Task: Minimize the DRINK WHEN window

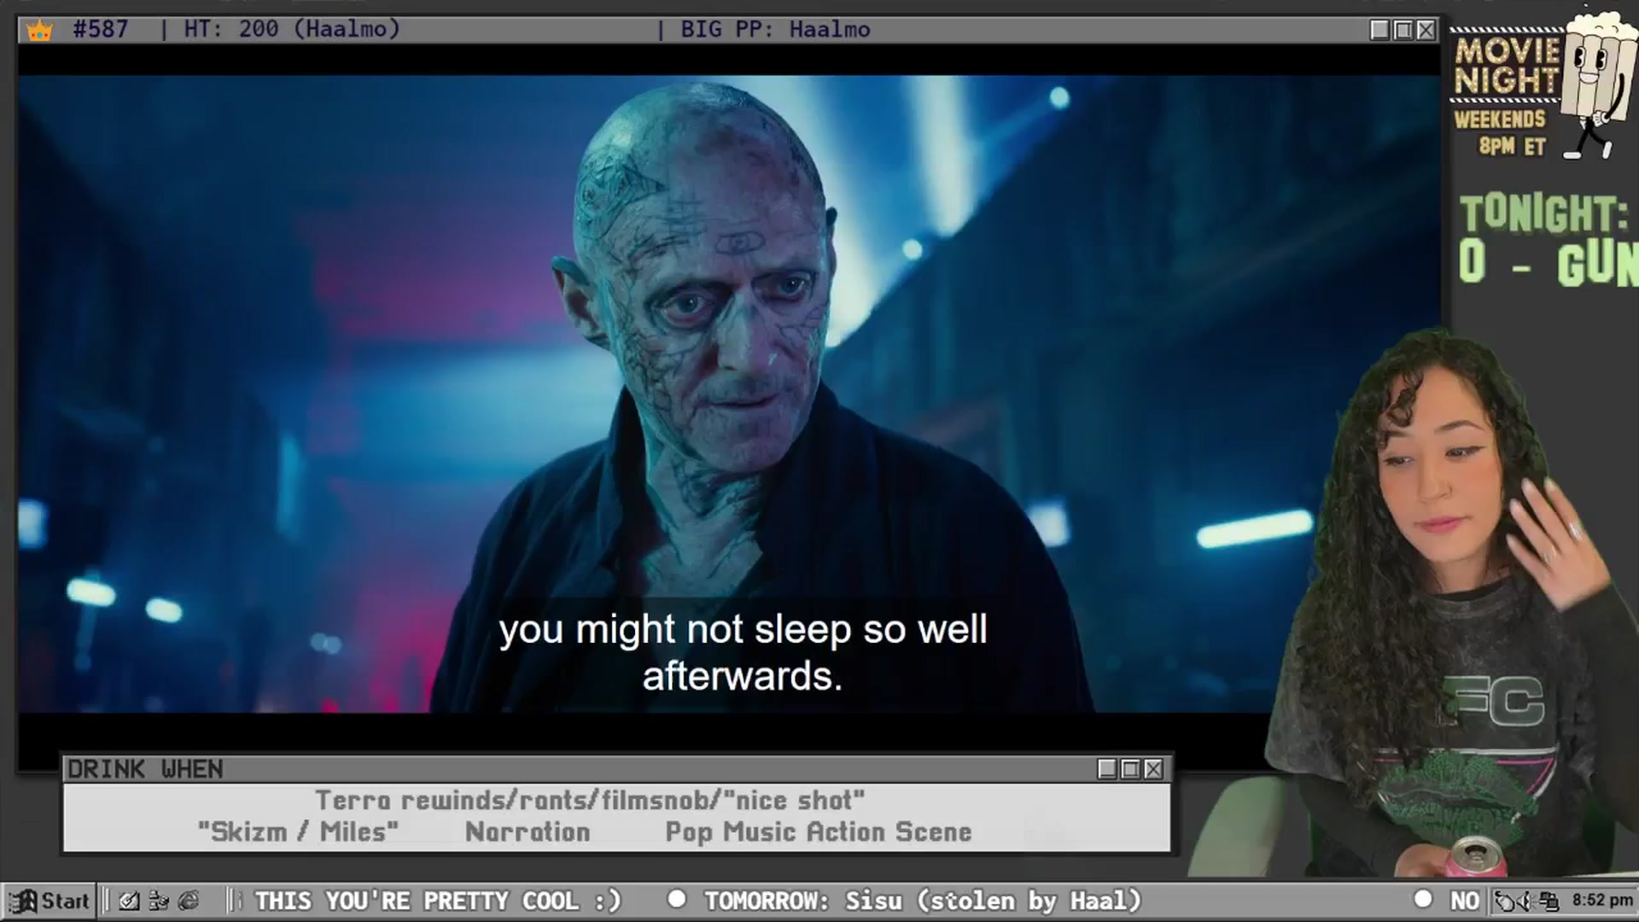Action: point(1107,769)
